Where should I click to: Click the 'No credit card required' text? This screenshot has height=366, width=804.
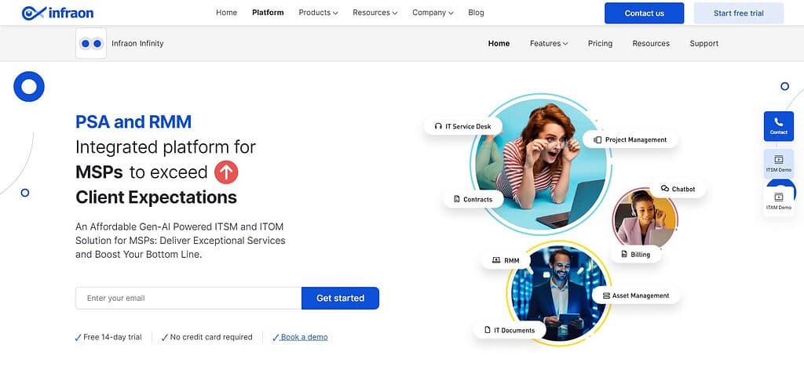coord(211,337)
